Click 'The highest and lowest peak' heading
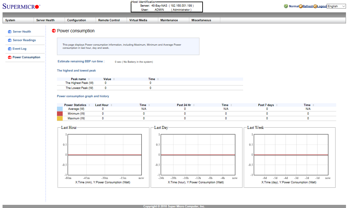352x208 pixels. (x=76, y=71)
